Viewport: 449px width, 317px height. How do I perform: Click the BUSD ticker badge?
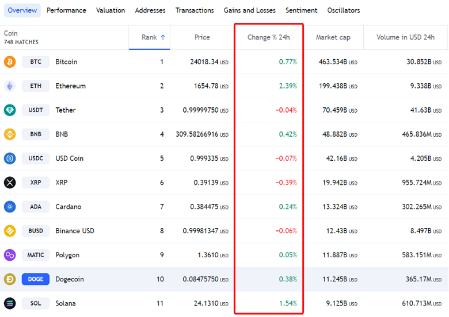click(x=36, y=231)
